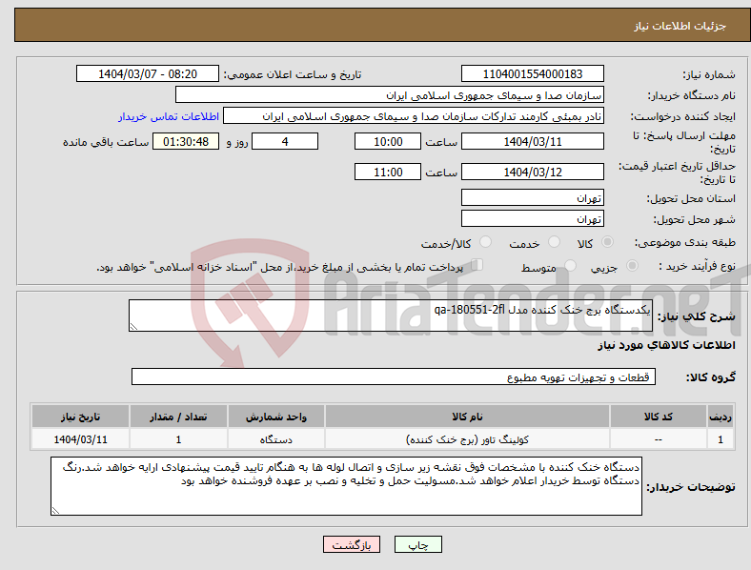Click the resize handle of buyer notes area

[x=55, y=511]
